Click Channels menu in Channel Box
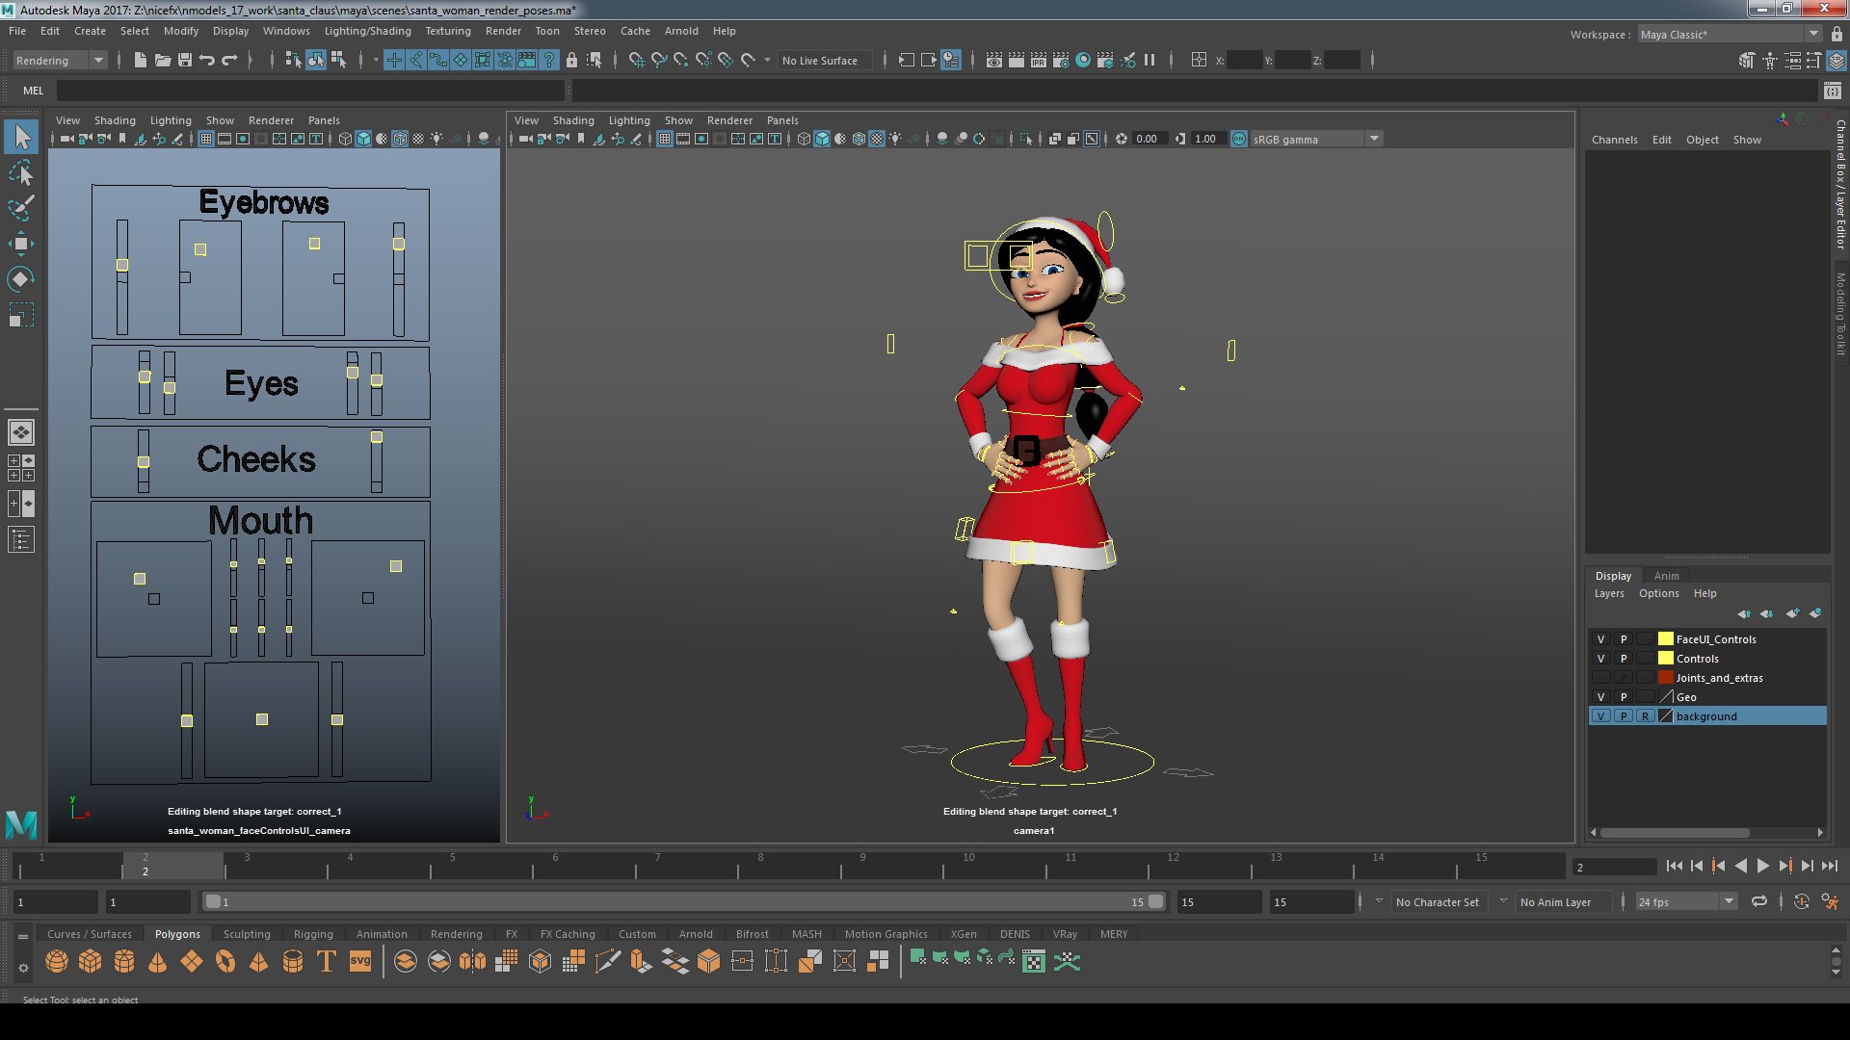Viewport: 1850px width, 1040px height. [1614, 140]
